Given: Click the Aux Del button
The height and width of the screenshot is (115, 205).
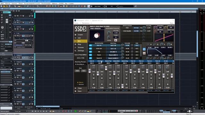Looking at the screenshot, I should [x=84, y=71].
